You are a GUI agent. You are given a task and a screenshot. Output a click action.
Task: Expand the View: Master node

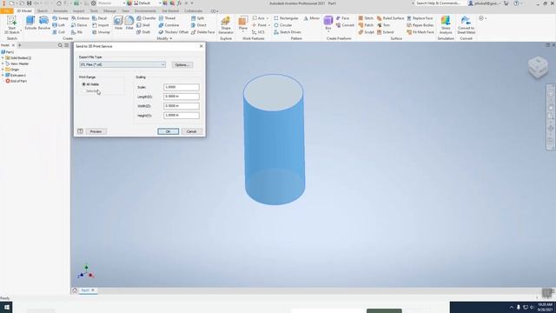(3, 63)
